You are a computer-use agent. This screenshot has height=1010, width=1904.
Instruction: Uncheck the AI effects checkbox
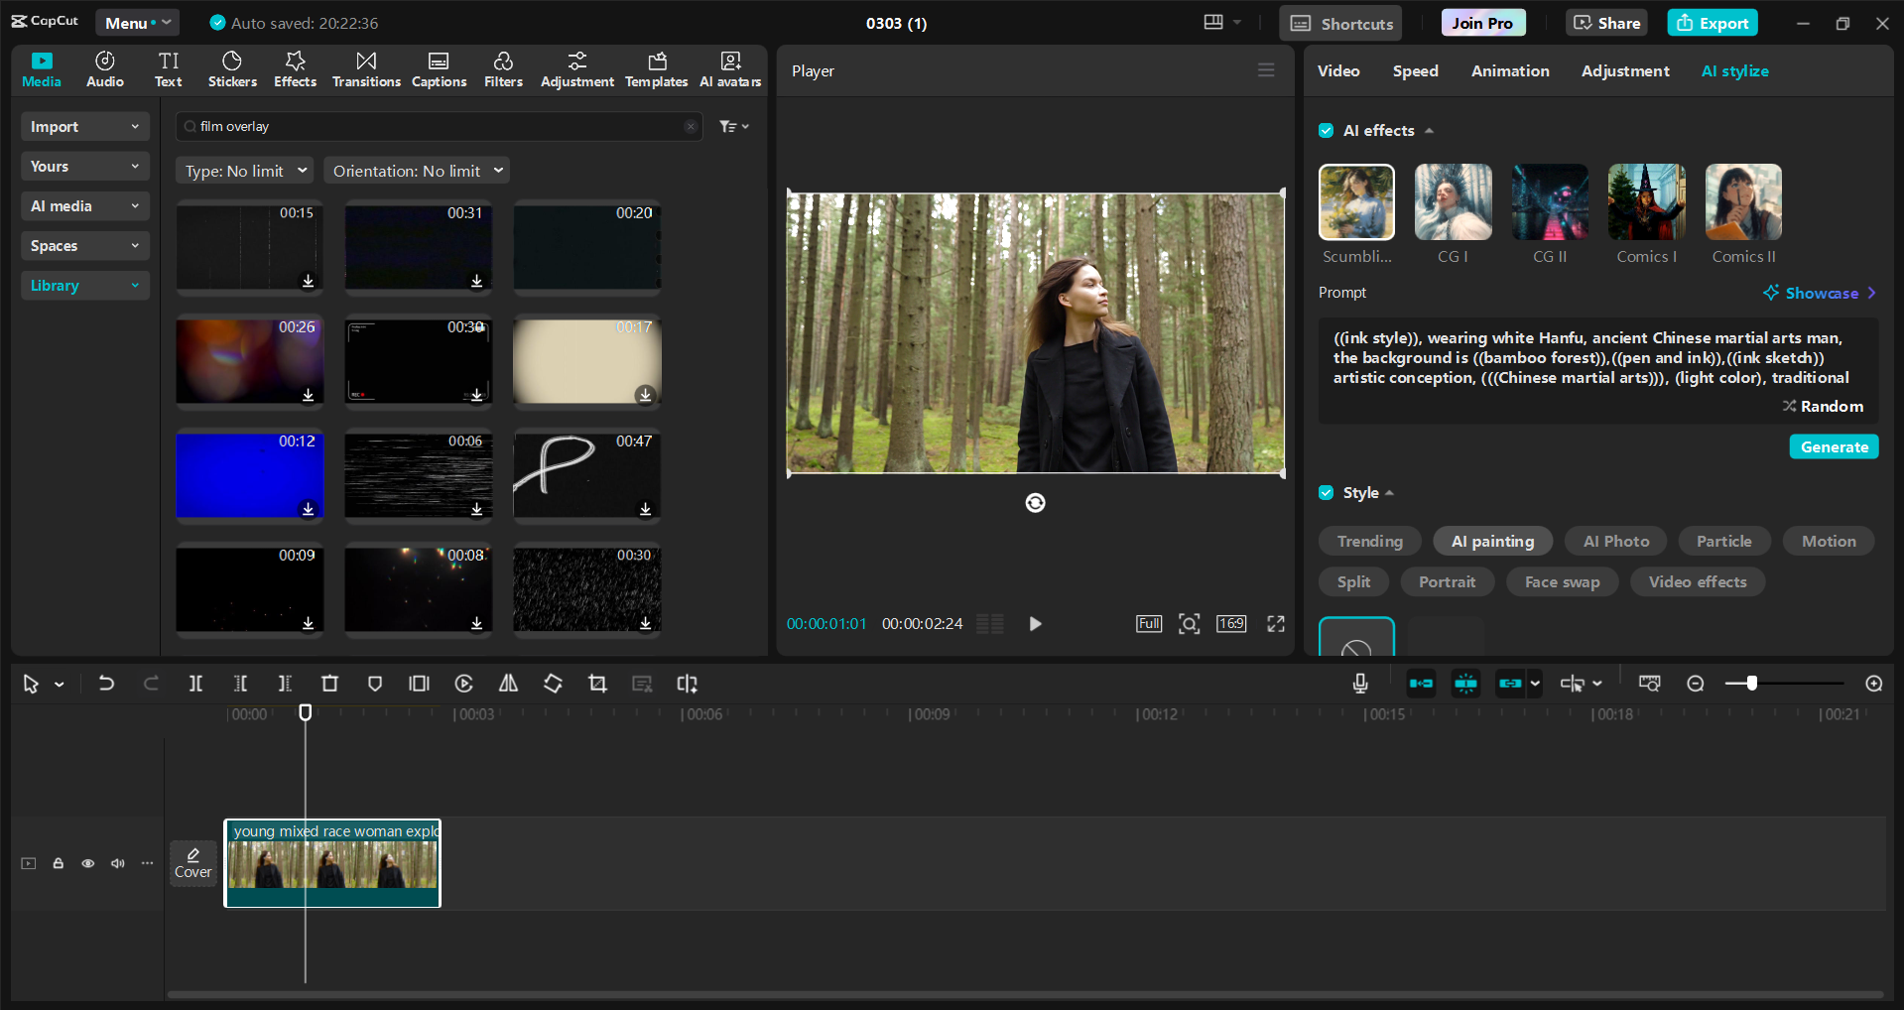pos(1326,131)
